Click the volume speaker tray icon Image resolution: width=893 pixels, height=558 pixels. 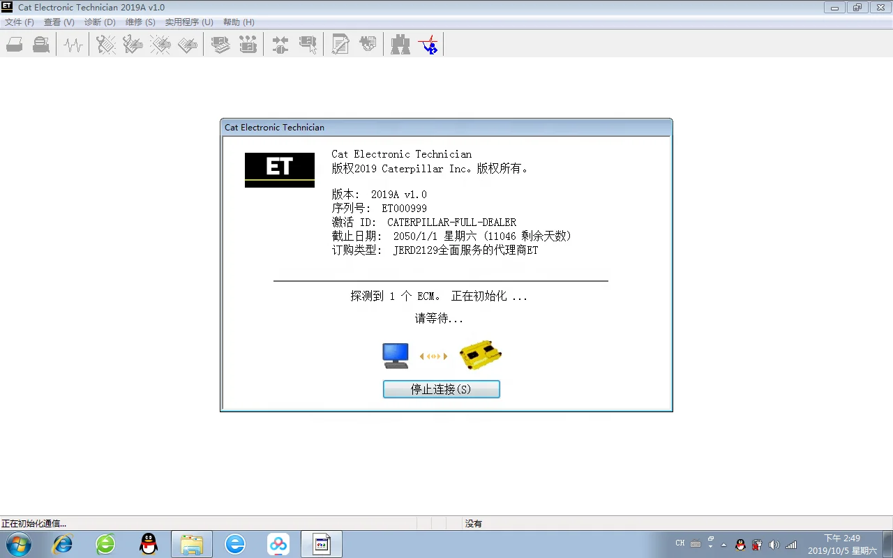pyautogui.click(x=774, y=545)
